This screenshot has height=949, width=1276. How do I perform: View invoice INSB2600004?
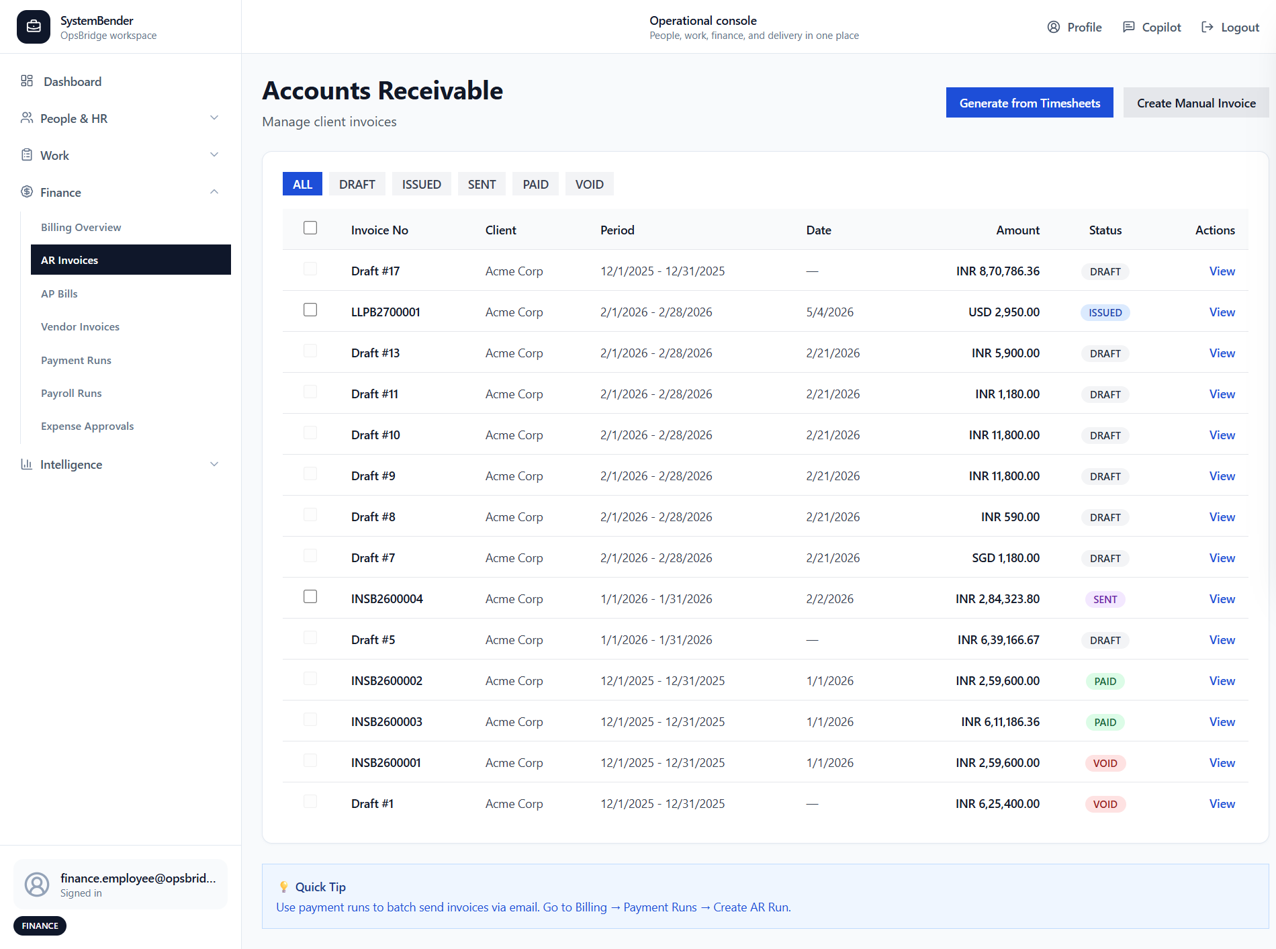coord(1222,599)
